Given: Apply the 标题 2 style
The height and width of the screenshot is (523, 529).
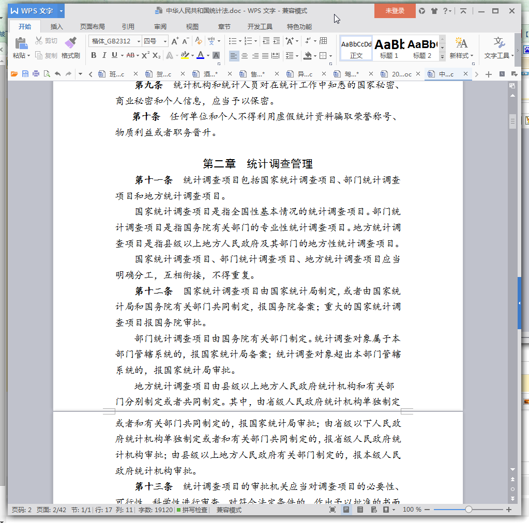Looking at the screenshot, I should click(422, 48).
